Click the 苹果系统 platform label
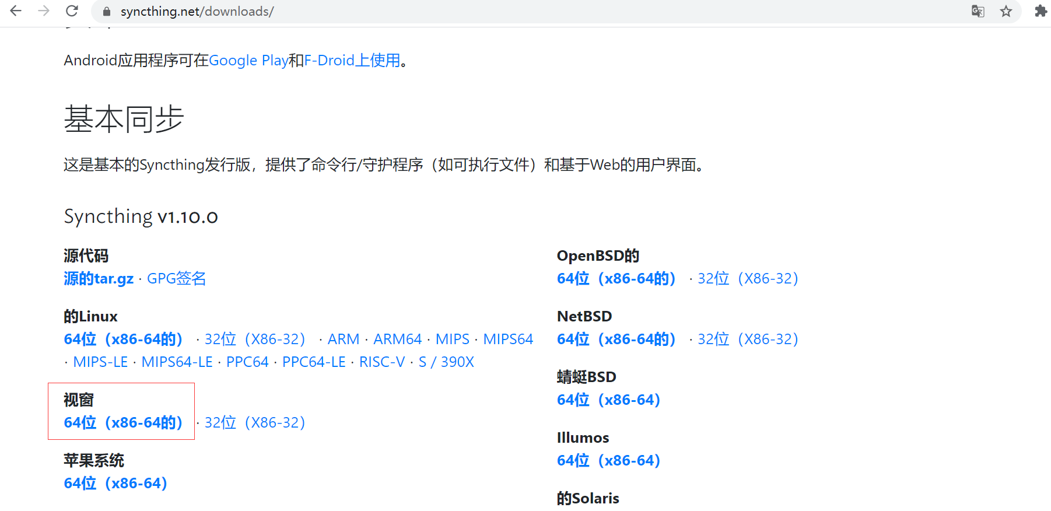The height and width of the screenshot is (511, 1051). [x=94, y=461]
